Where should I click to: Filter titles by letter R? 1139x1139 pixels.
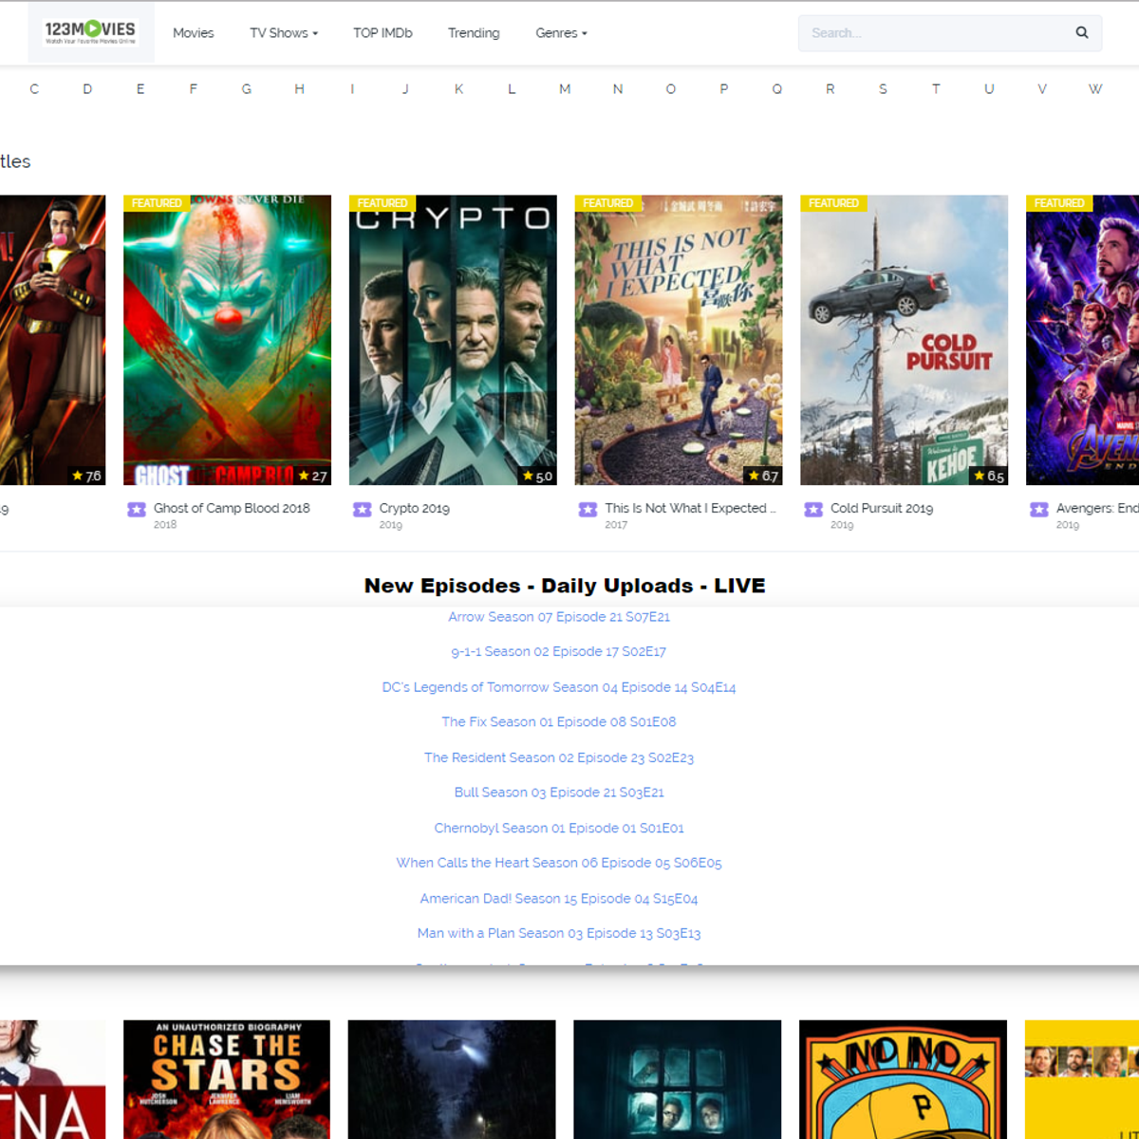(x=830, y=89)
